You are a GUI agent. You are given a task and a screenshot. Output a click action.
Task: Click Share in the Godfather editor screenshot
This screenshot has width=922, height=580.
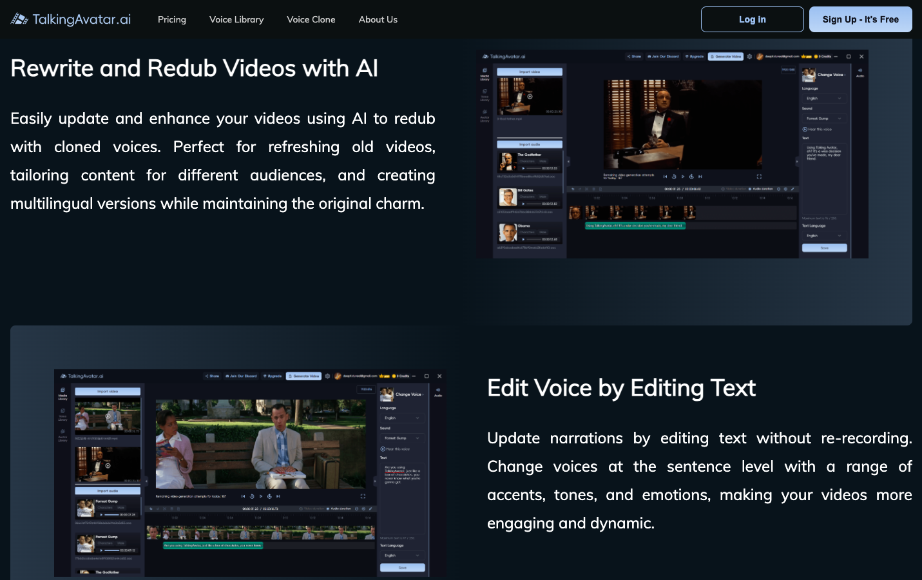pyautogui.click(x=635, y=57)
